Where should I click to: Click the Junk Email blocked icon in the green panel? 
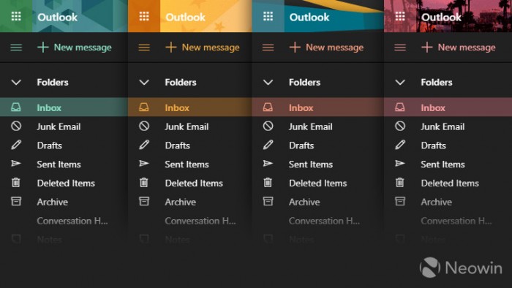tap(16, 126)
